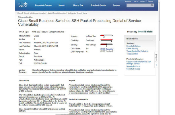This screenshot has width=175, height=115.
Task: Click the IntelliShield logo
Action: click(145, 32)
